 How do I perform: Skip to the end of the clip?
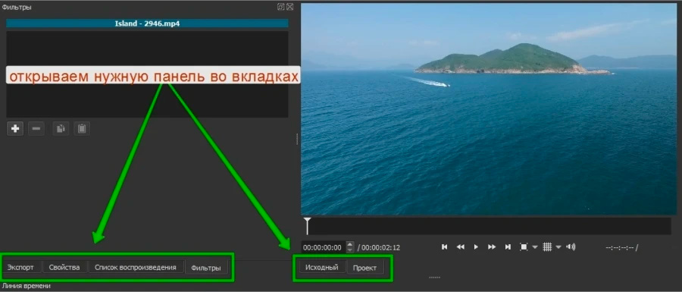(x=508, y=246)
